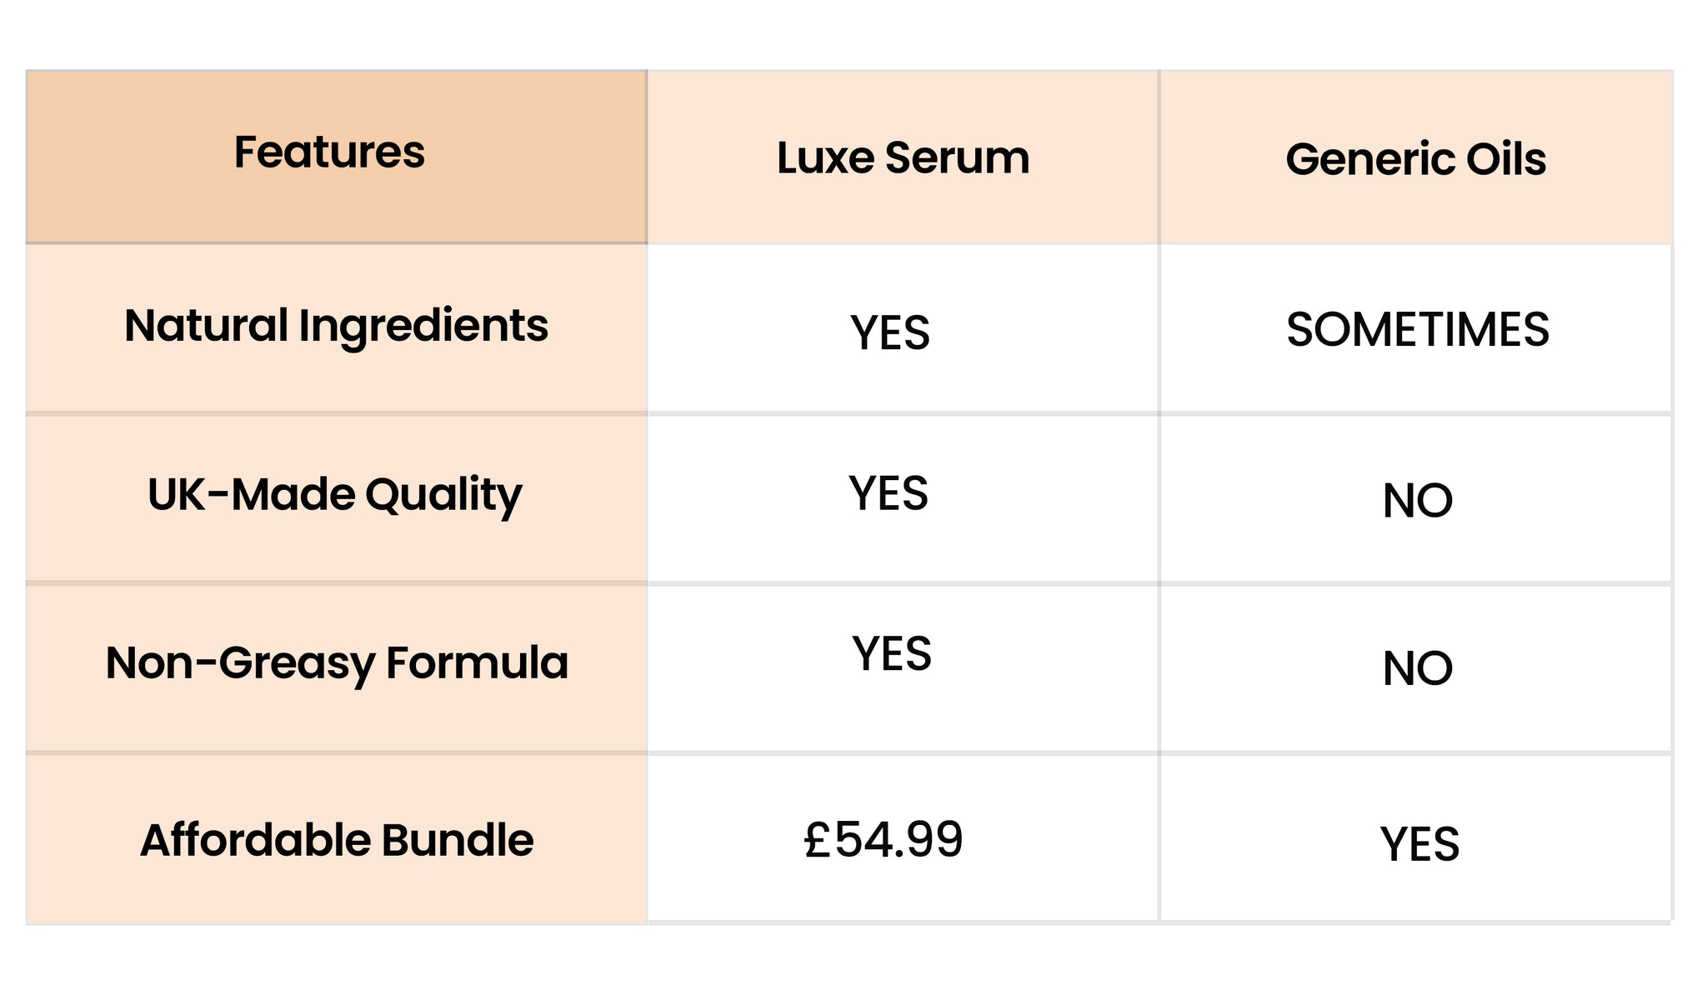Click the SOMETIMES cell under Generic Oils
The image size is (1707, 995).
1417,329
